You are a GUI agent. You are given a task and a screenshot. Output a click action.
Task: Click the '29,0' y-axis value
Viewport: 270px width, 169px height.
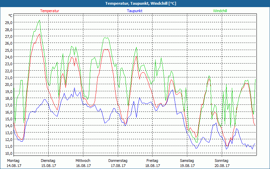9,23
